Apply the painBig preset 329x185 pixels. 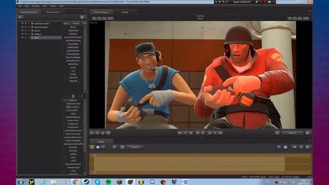point(73,74)
